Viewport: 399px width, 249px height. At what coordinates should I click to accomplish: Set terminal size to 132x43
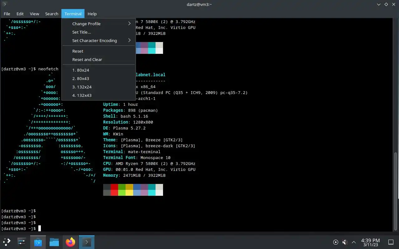coord(99,95)
